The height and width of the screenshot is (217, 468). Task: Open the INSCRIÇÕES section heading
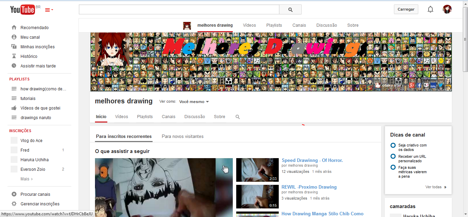(x=20, y=131)
